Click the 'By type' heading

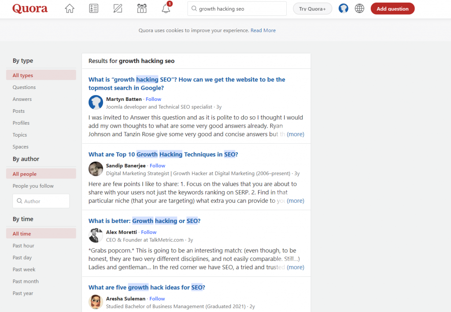(23, 60)
